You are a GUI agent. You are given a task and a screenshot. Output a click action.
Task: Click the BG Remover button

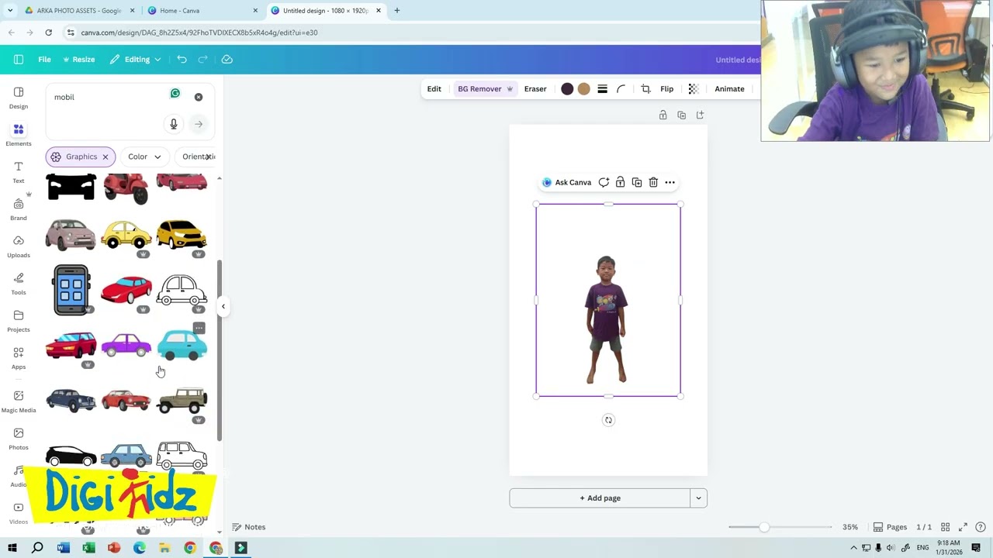(485, 89)
